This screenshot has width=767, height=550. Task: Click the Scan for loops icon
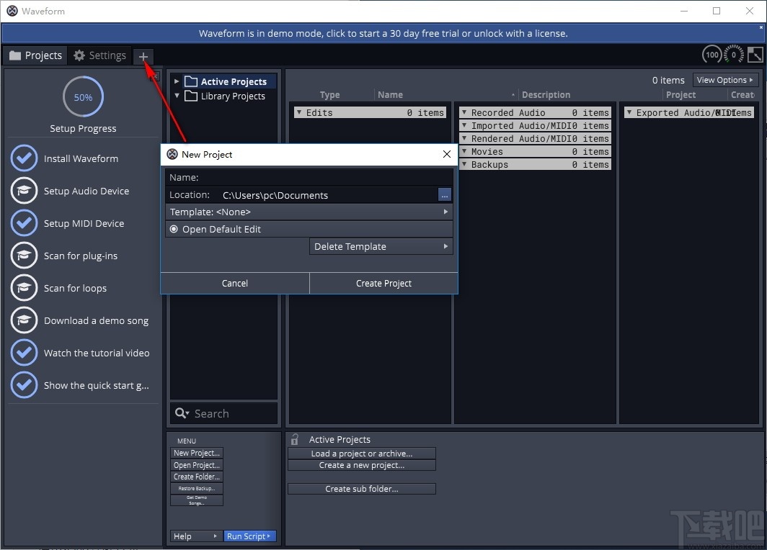coord(24,288)
